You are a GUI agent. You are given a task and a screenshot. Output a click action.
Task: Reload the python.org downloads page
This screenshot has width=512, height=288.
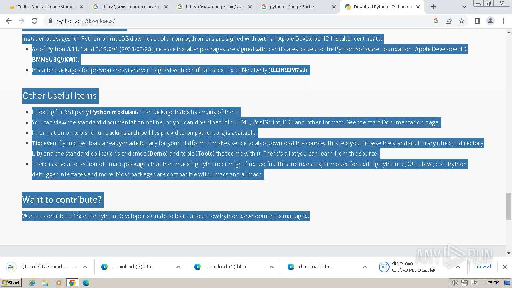[x=34, y=21]
